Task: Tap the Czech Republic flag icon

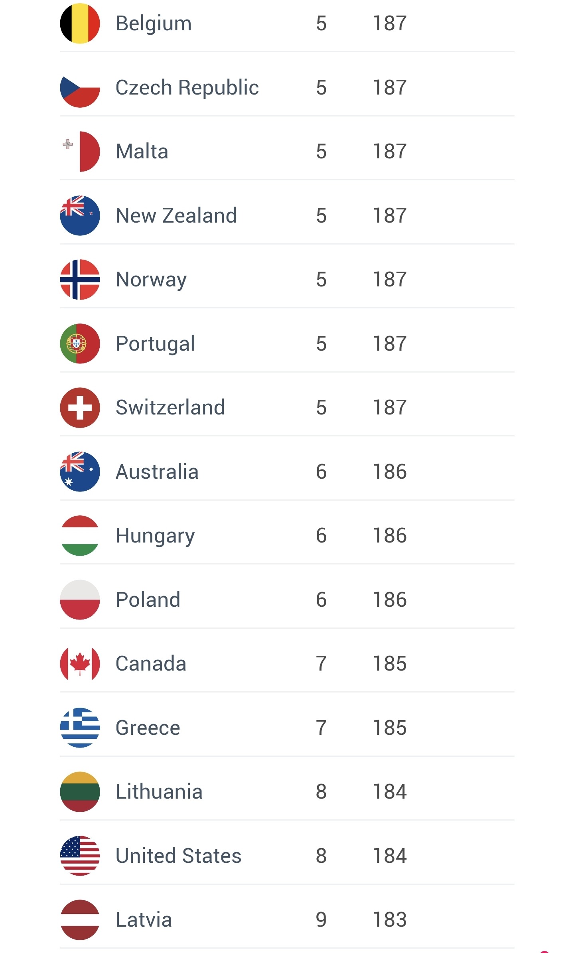Action: tap(80, 87)
